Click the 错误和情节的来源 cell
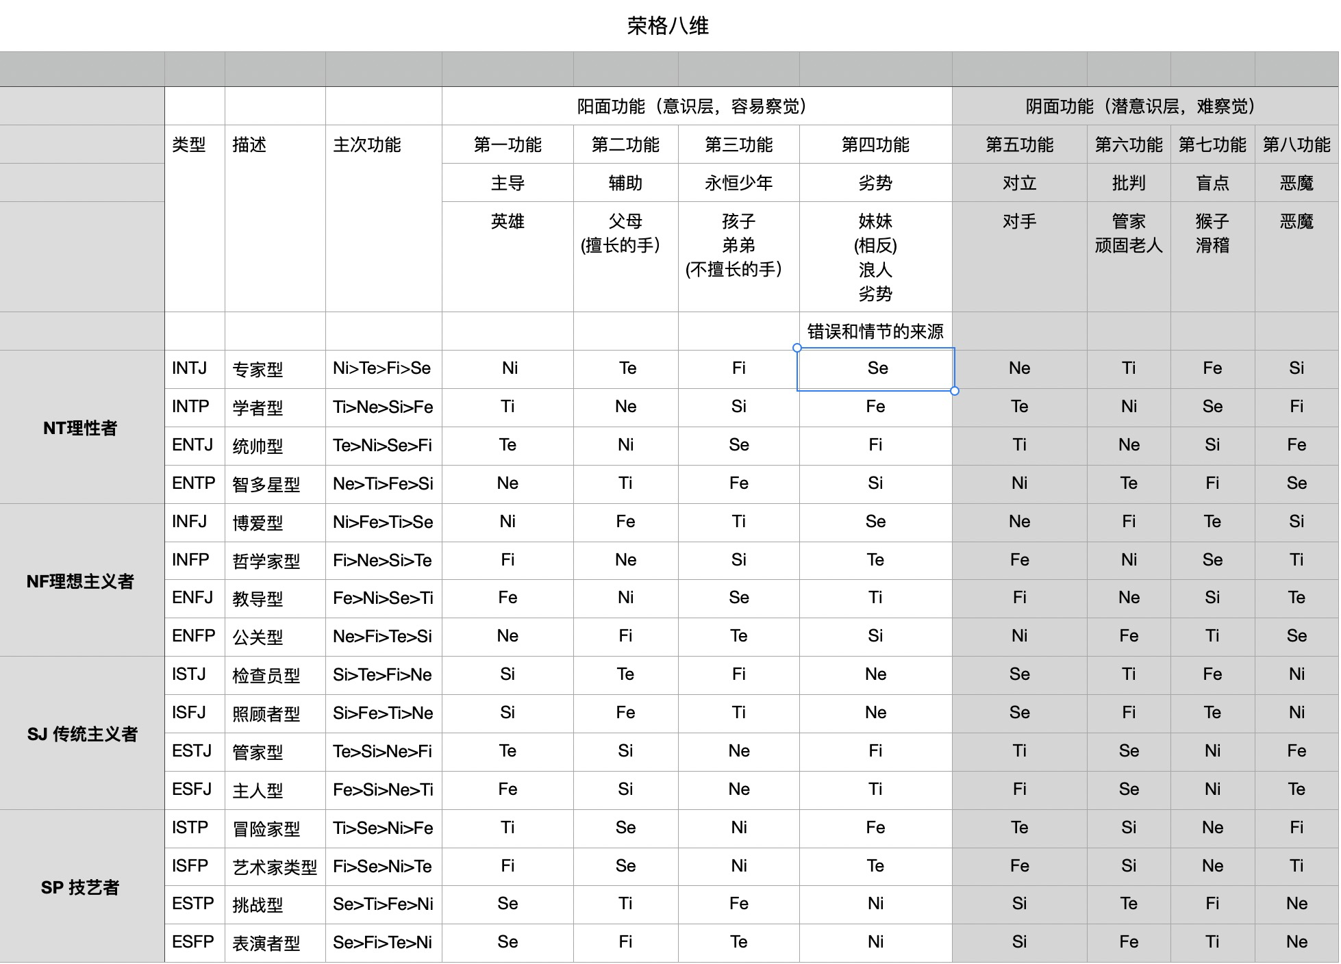Viewport: 1341px width, 964px height. click(875, 331)
